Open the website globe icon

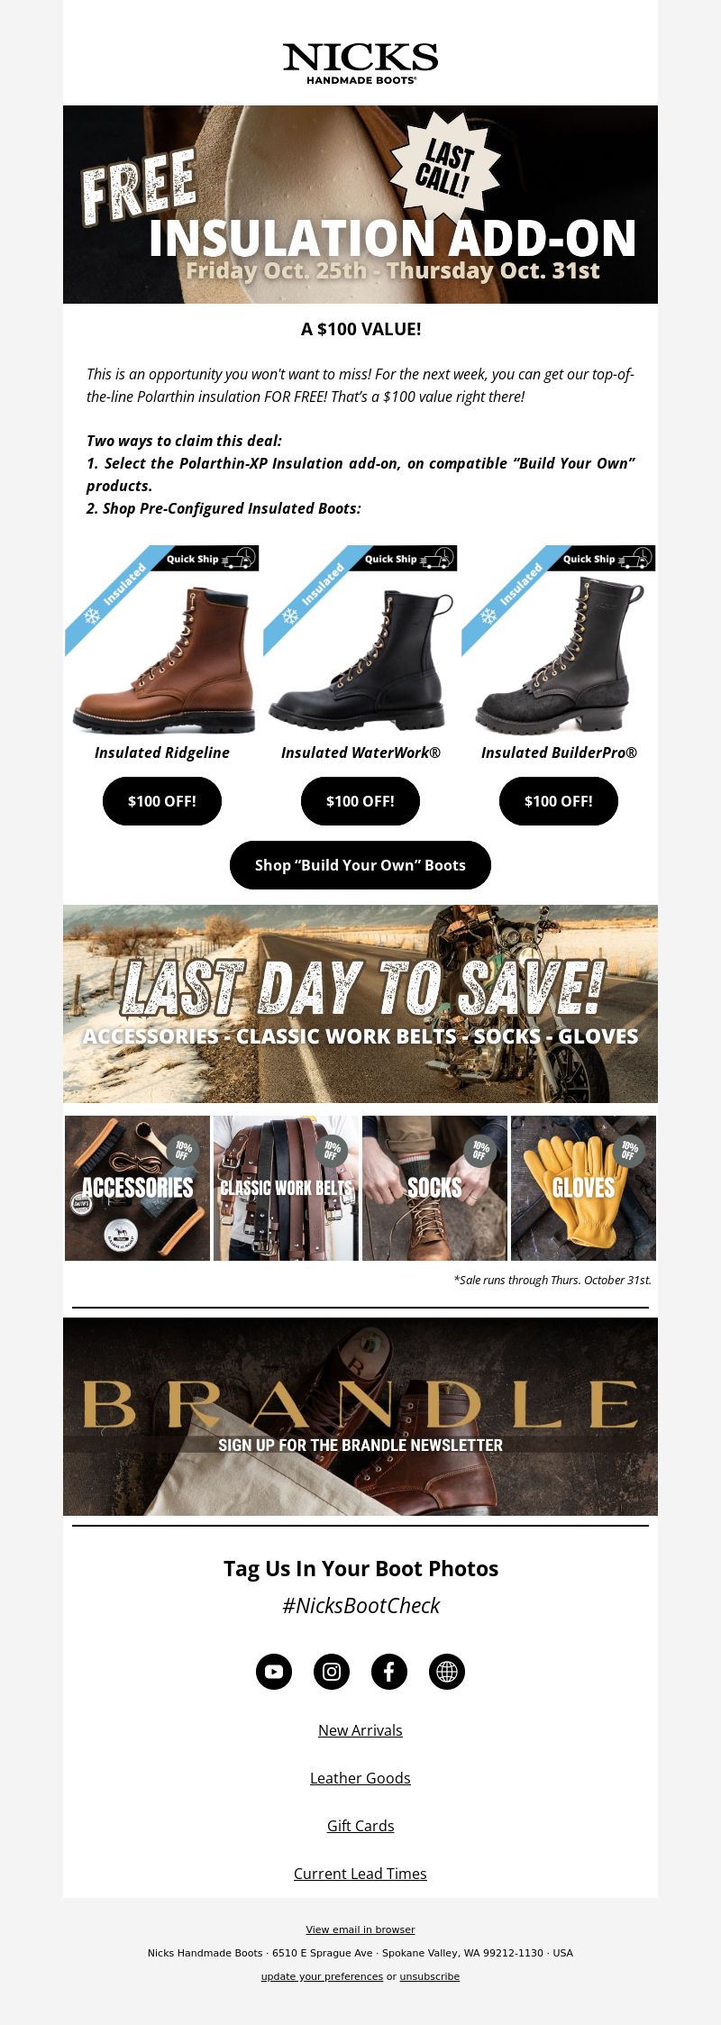(x=447, y=1672)
